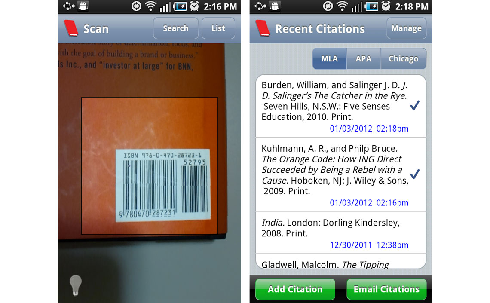Tap the barcode inside the scan frame
490x303 pixels.
click(x=163, y=186)
